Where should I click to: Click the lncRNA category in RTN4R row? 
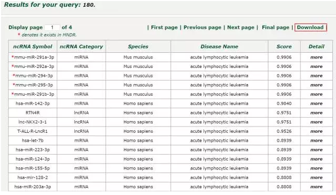click(82, 113)
